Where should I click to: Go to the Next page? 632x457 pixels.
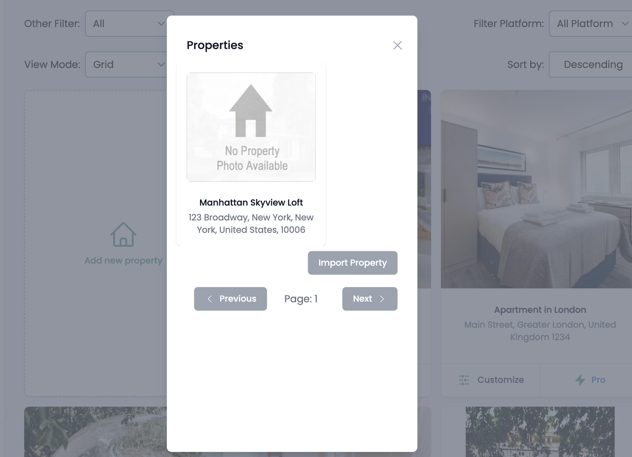click(x=370, y=299)
